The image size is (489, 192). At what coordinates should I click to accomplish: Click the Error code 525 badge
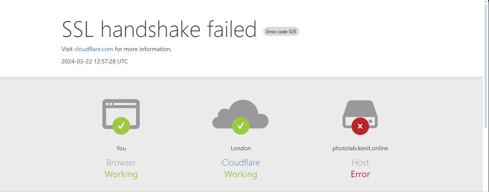click(x=281, y=32)
